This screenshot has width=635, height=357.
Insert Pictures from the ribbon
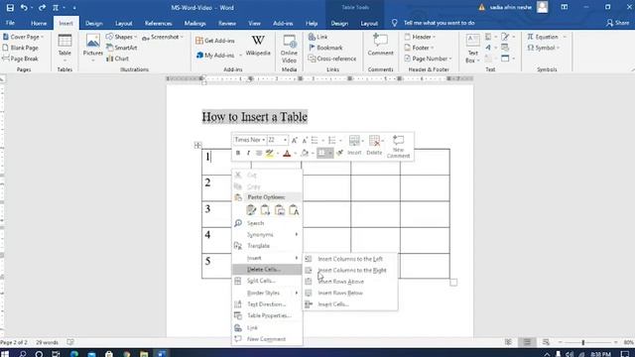(x=92, y=48)
